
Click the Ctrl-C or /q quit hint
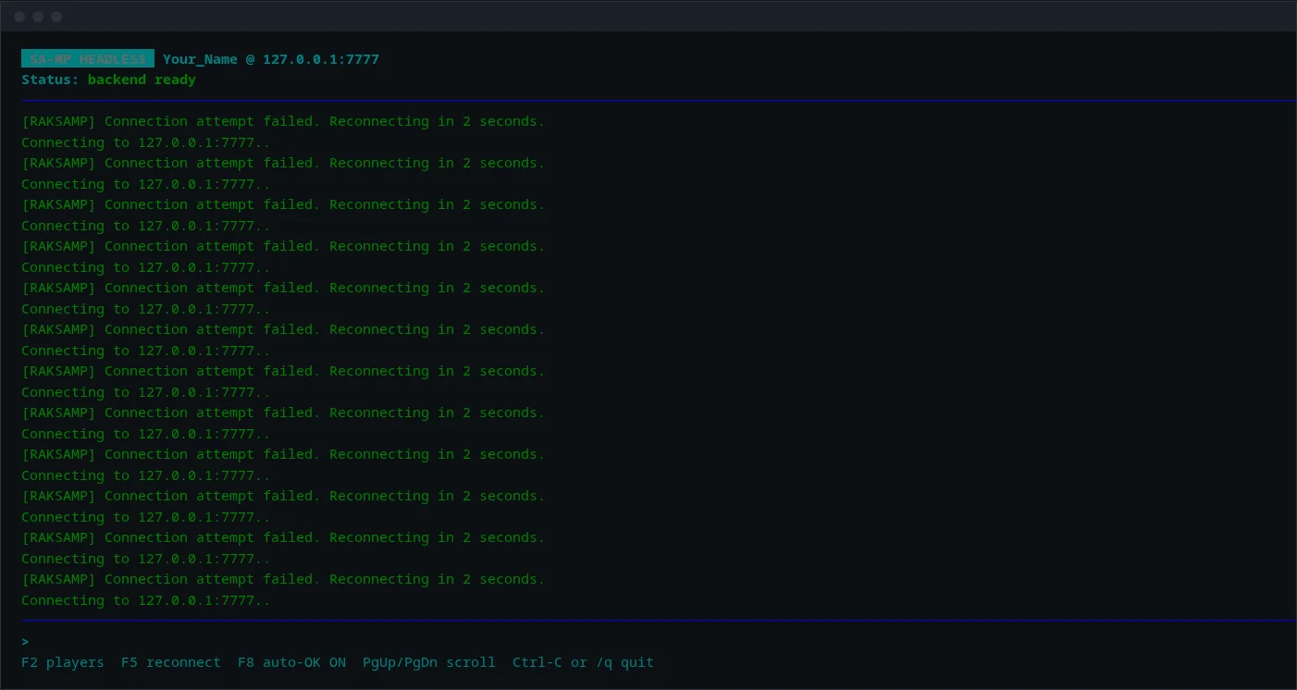click(583, 662)
